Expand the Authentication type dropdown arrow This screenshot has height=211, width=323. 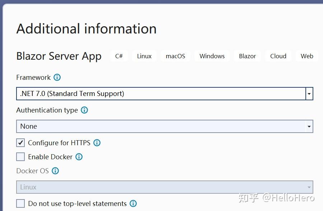click(309, 127)
